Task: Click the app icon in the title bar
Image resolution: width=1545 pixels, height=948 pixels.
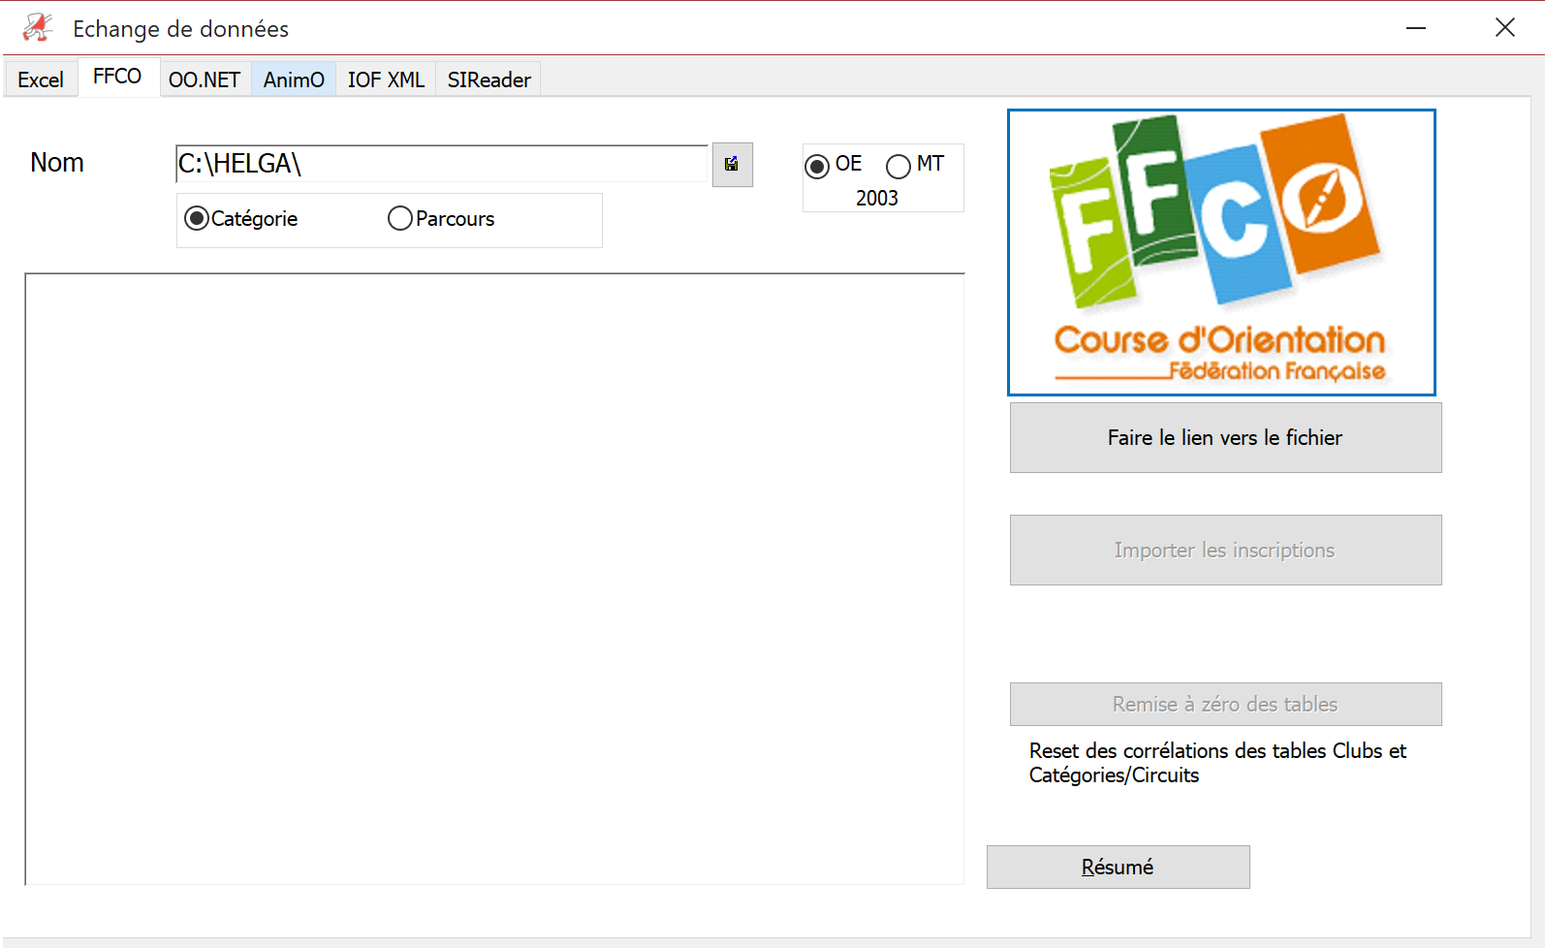Action: click(38, 27)
